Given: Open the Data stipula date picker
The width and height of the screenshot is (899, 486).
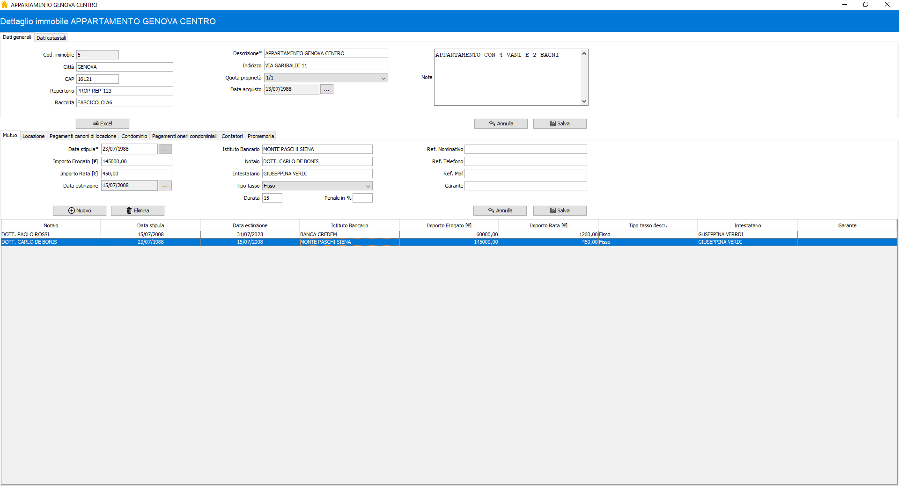Looking at the screenshot, I should [x=165, y=149].
